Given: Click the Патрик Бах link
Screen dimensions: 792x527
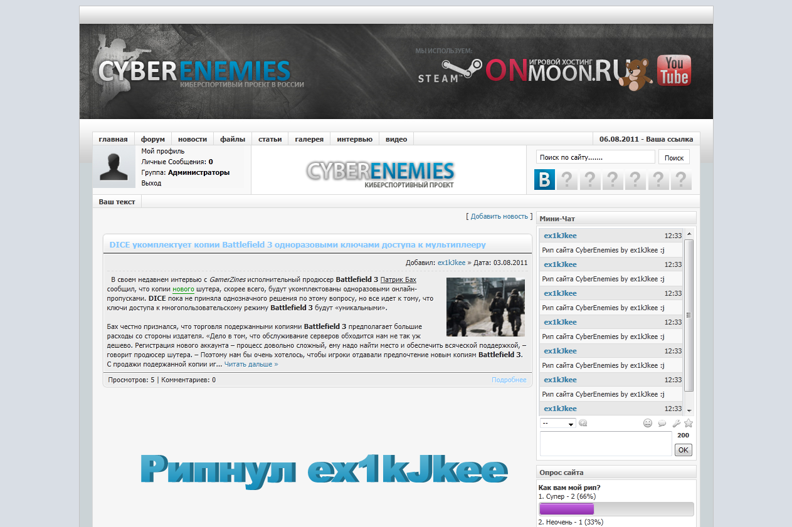Looking at the screenshot, I should pos(399,279).
